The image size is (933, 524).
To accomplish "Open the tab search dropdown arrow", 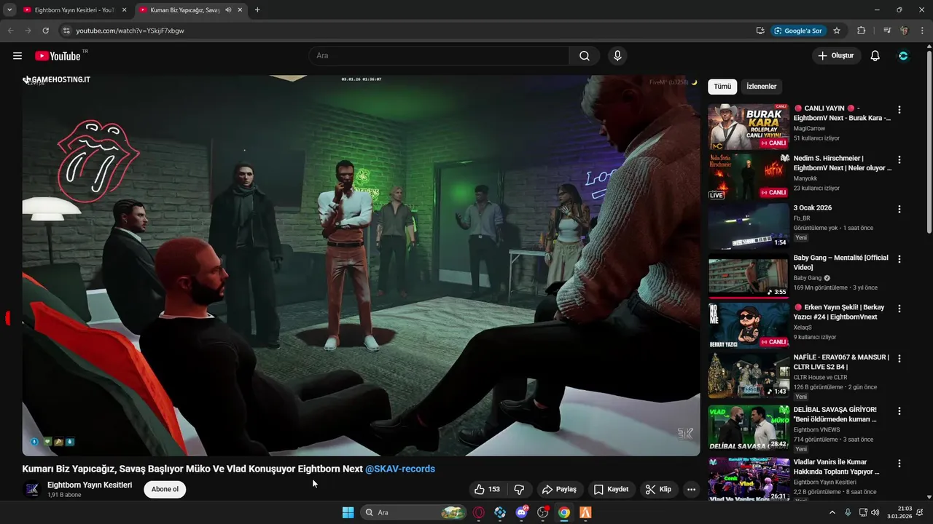I will 9,10.
